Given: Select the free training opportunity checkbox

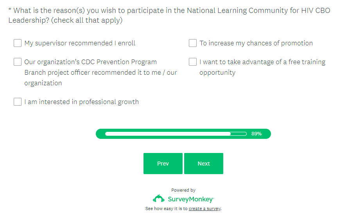Looking at the screenshot, I should (193, 62).
